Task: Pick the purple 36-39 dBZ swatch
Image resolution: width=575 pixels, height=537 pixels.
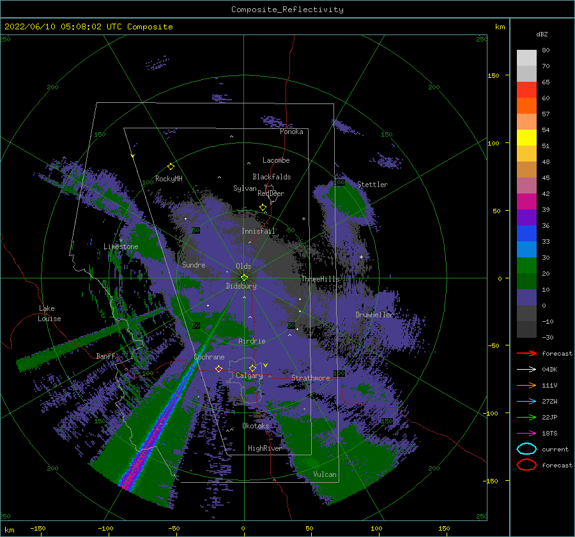Action: pos(526,217)
